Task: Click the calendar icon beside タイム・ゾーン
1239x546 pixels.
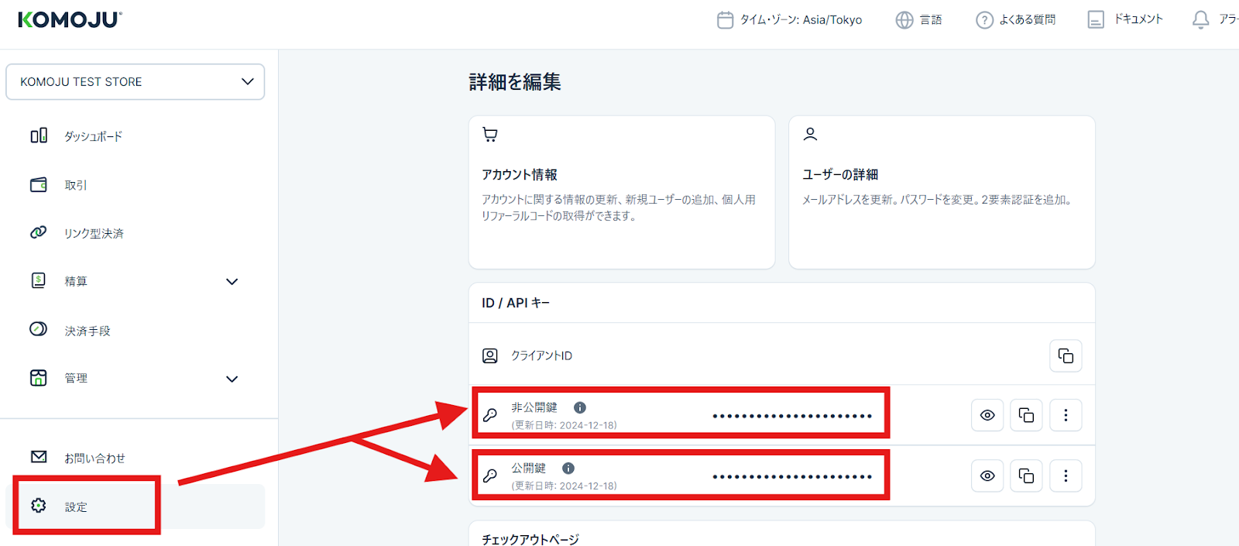Action: [725, 20]
